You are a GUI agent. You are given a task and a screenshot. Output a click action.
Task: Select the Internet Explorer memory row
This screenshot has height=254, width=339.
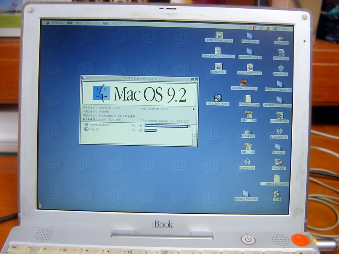(137, 125)
